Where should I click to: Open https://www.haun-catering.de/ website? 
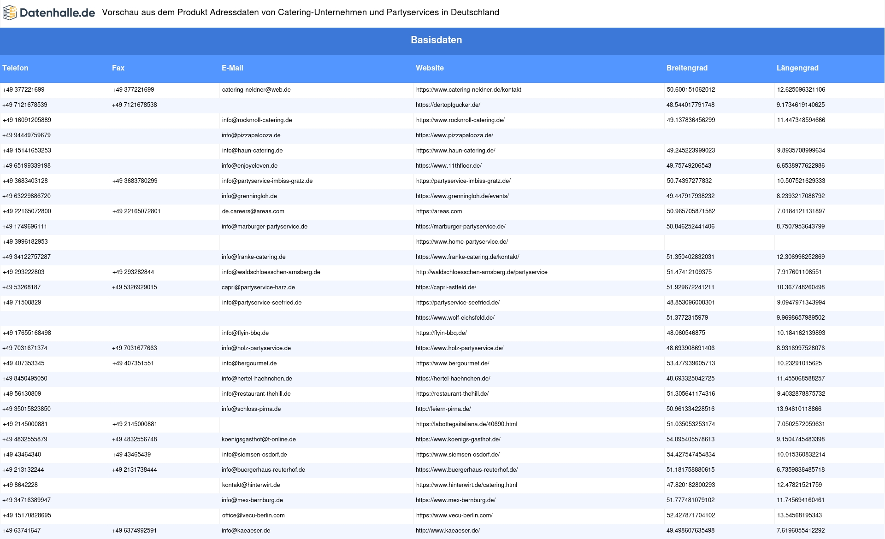click(x=455, y=151)
